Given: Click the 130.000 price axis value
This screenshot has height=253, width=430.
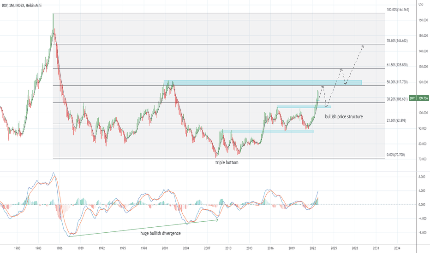Looking at the screenshot, I should tap(423, 67).
